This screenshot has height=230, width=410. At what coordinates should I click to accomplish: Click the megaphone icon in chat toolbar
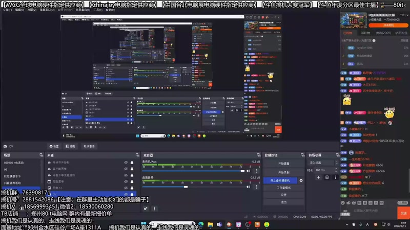[x=348, y=202]
